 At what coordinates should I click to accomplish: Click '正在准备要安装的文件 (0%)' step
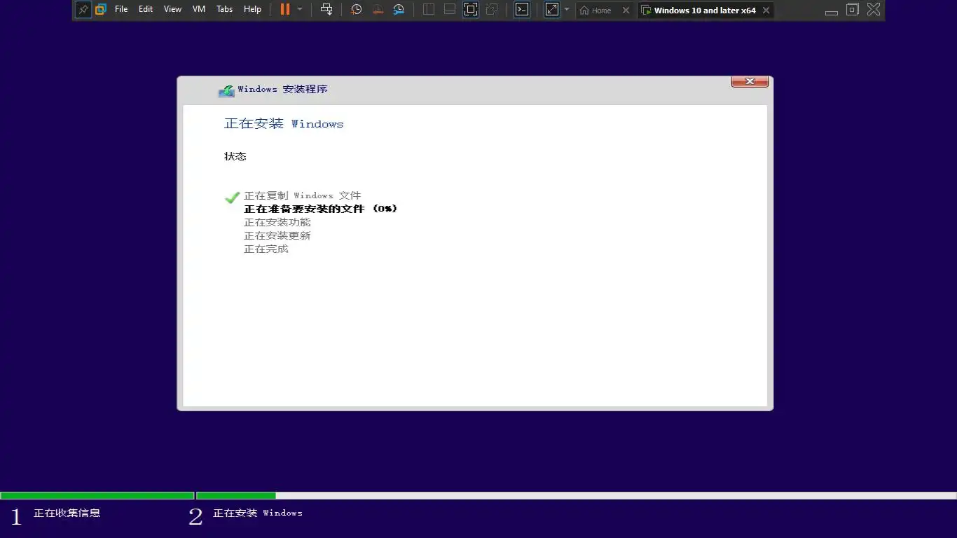(x=321, y=209)
